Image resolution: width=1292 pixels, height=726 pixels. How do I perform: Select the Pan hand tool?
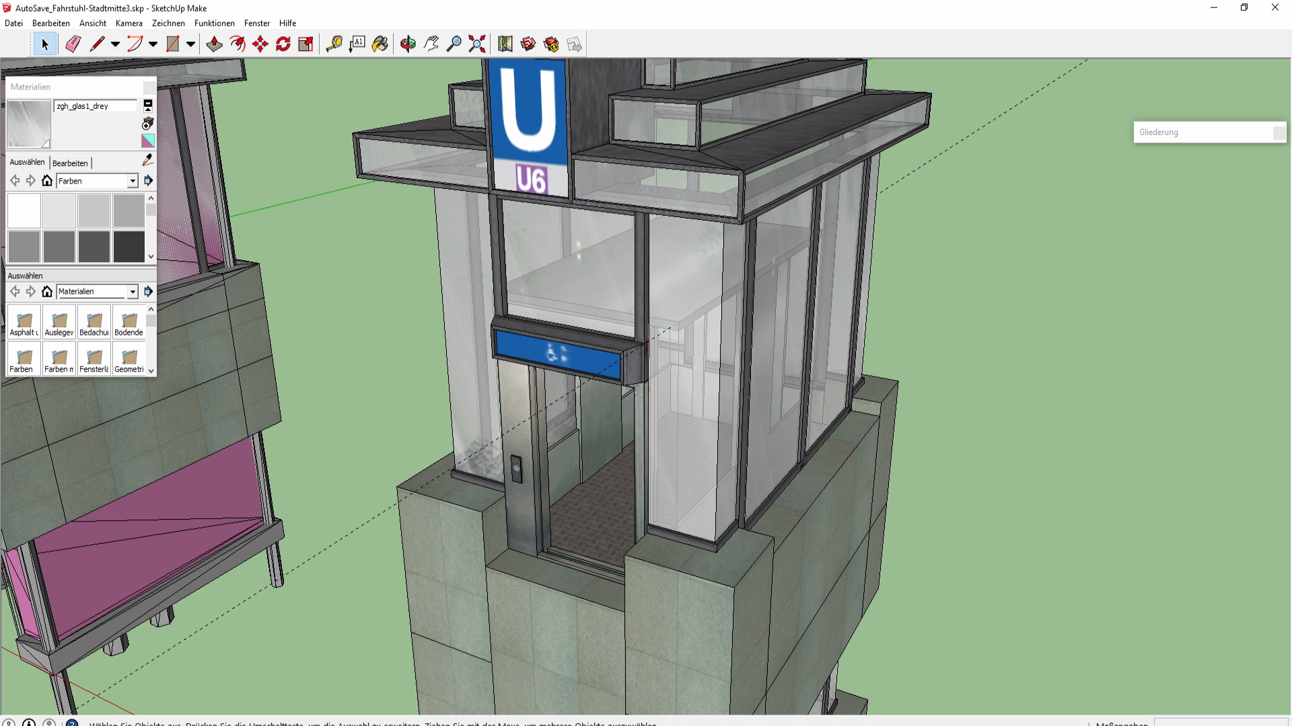pos(431,44)
